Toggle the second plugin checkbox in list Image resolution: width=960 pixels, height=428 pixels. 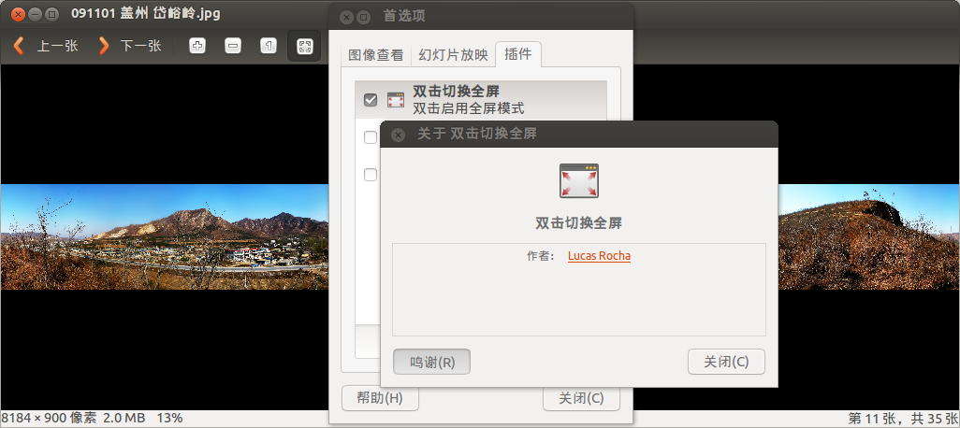click(371, 137)
